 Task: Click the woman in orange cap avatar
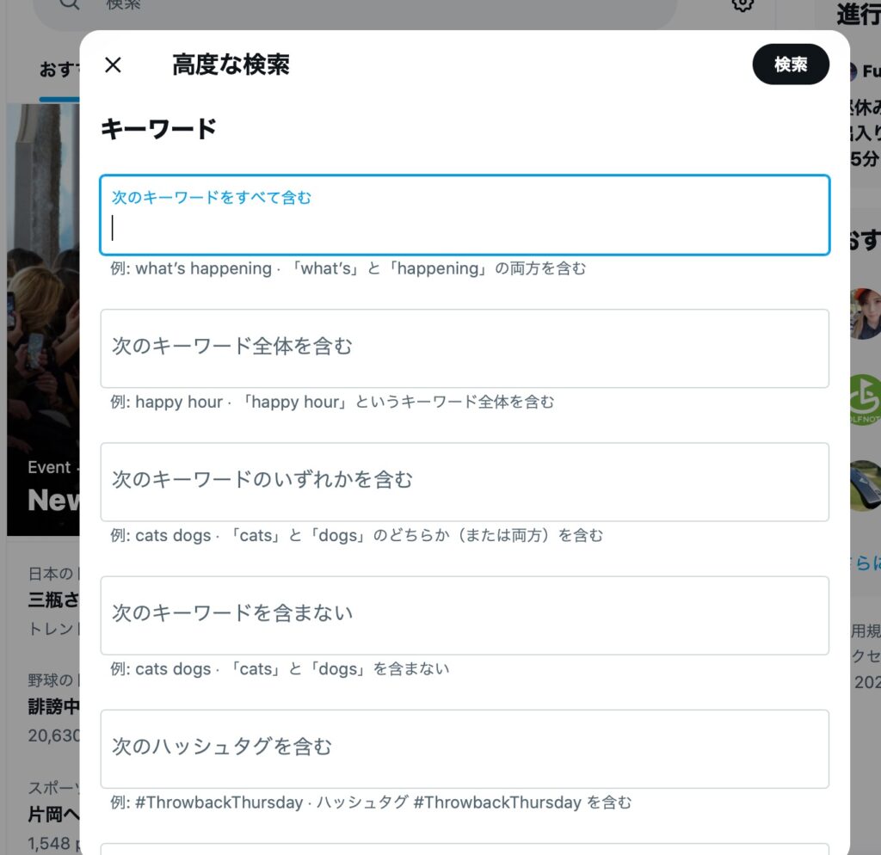[x=865, y=313]
